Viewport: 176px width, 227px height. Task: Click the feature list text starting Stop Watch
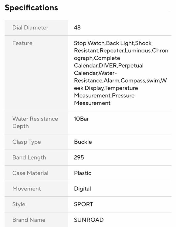121,73
